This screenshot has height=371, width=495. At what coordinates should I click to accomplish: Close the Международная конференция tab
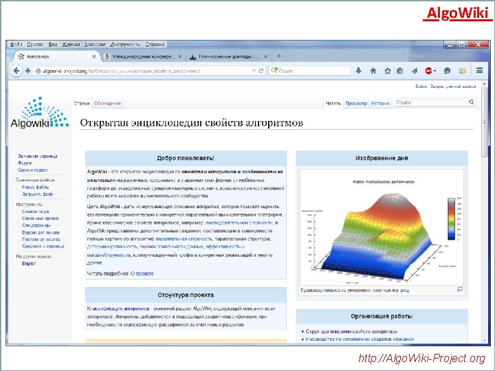pos(179,56)
